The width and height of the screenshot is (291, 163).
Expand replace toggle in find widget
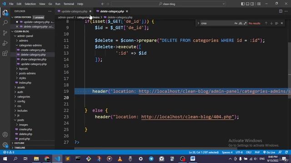click(198, 23)
